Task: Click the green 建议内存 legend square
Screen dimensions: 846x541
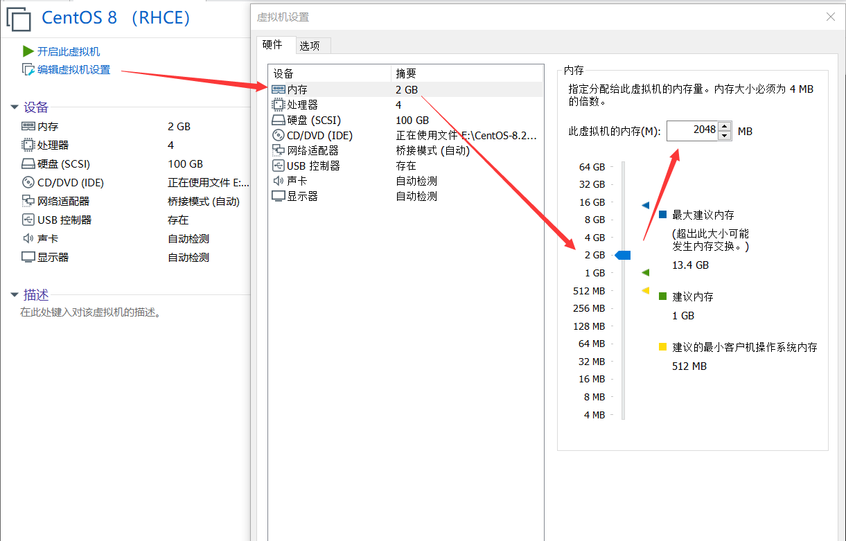Action: click(x=663, y=296)
